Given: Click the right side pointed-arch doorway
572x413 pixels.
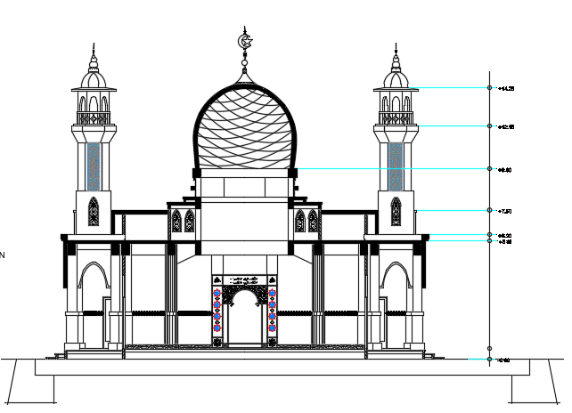Looking at the screenshot, I should point(396,303).
